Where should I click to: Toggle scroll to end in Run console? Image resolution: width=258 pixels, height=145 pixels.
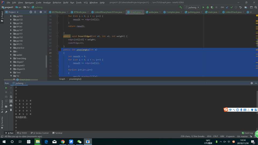[11, 101]
